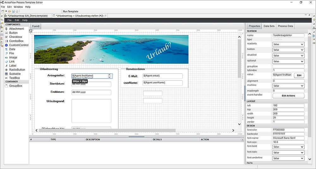Expand the hidden property dropdown
The height and width of the screenshot is (169, 316).
pos(288,50)
